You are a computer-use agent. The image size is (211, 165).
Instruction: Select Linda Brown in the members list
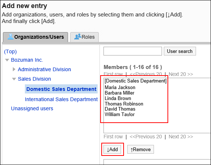click(x=118, y=98)
